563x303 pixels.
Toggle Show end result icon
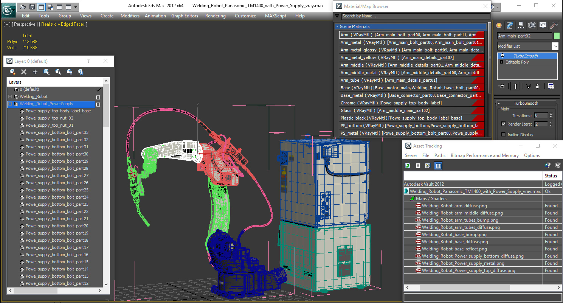(x=515, y=86)
